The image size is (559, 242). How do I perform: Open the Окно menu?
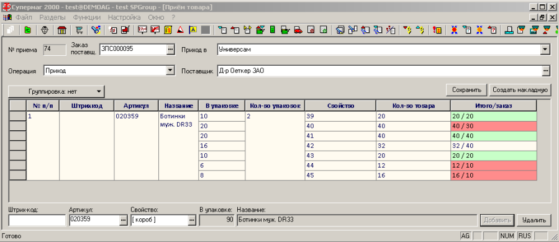tap(156, 17)
